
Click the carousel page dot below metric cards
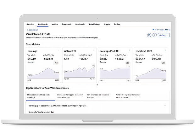97,85
